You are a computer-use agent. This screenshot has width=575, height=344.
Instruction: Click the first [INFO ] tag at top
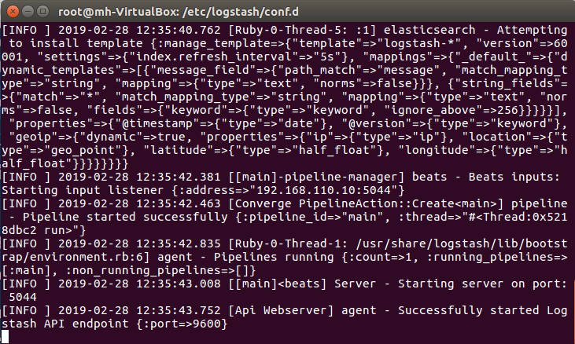point(26,30)
